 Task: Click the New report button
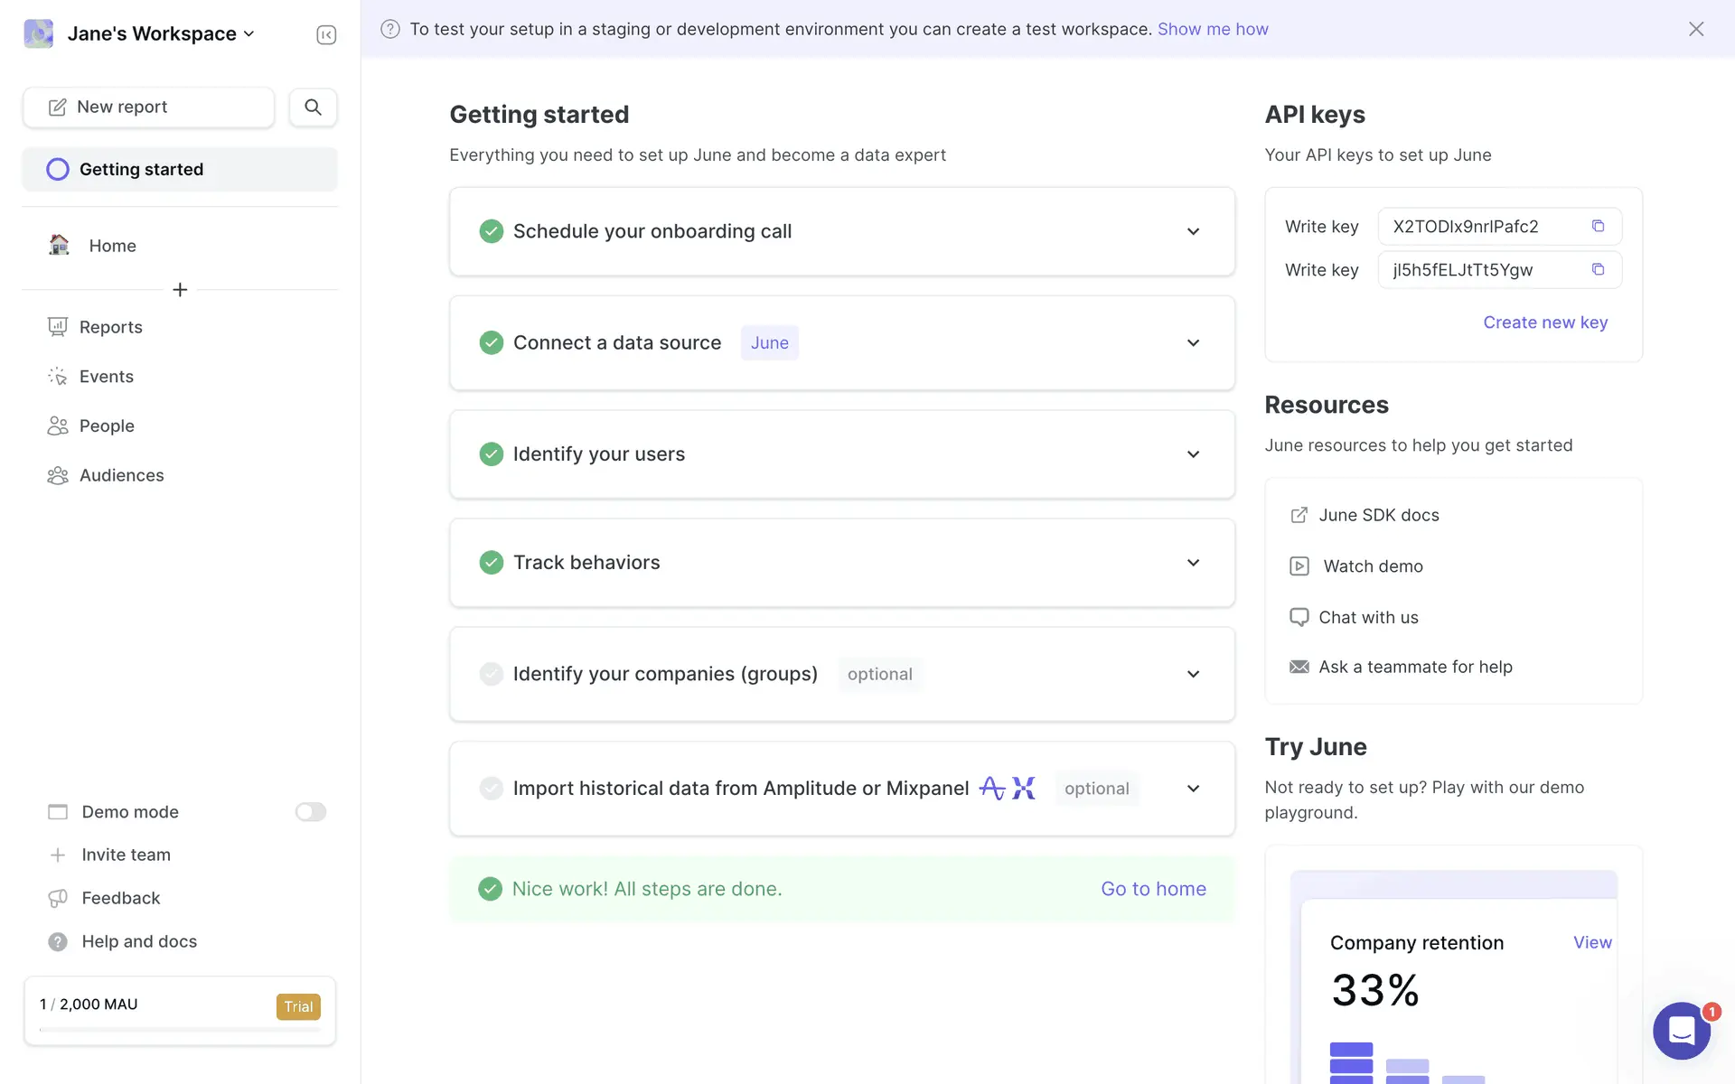click(x=148, y=107)
